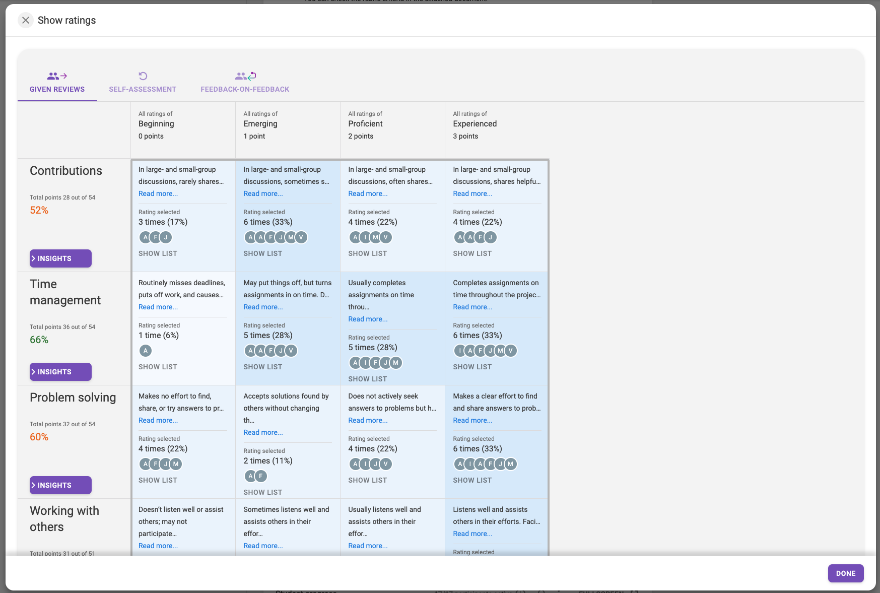This screenshot has height=593, width=880.
Task: Expand Insights for Contributions
Action: tap(60, 258)
